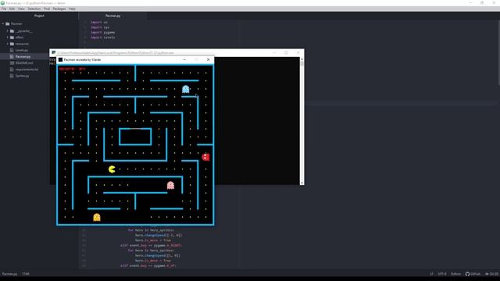Open the View menu
Viewport: 500px width, 281px height.
[21, 9]
